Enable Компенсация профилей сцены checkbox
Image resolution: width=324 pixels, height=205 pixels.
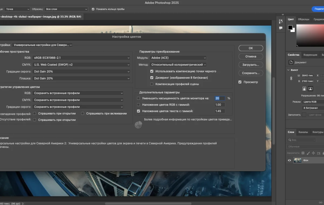click(x=152, y=84)
